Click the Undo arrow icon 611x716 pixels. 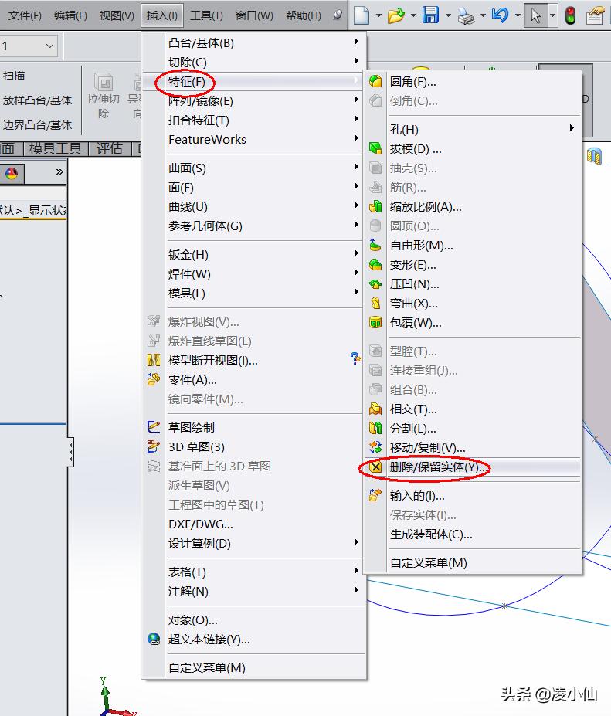pyautogui.click(x=500, y=15)
